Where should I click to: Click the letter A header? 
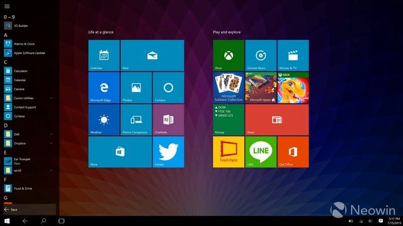(x=6, y=35)
